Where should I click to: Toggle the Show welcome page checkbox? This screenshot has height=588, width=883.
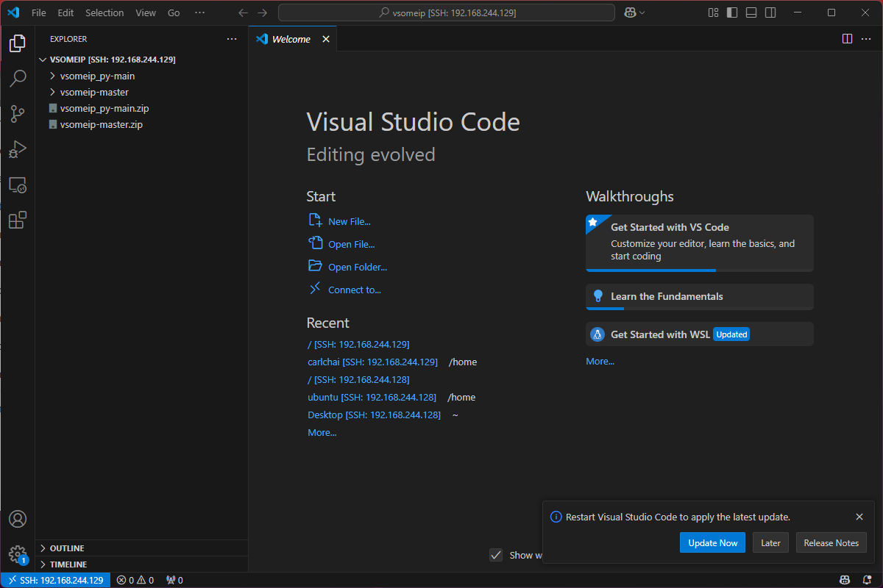pos(497,555)
